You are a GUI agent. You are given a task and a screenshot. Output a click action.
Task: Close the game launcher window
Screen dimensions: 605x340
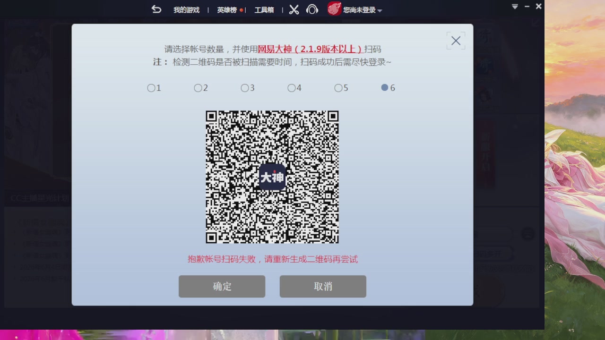[538, 7]
